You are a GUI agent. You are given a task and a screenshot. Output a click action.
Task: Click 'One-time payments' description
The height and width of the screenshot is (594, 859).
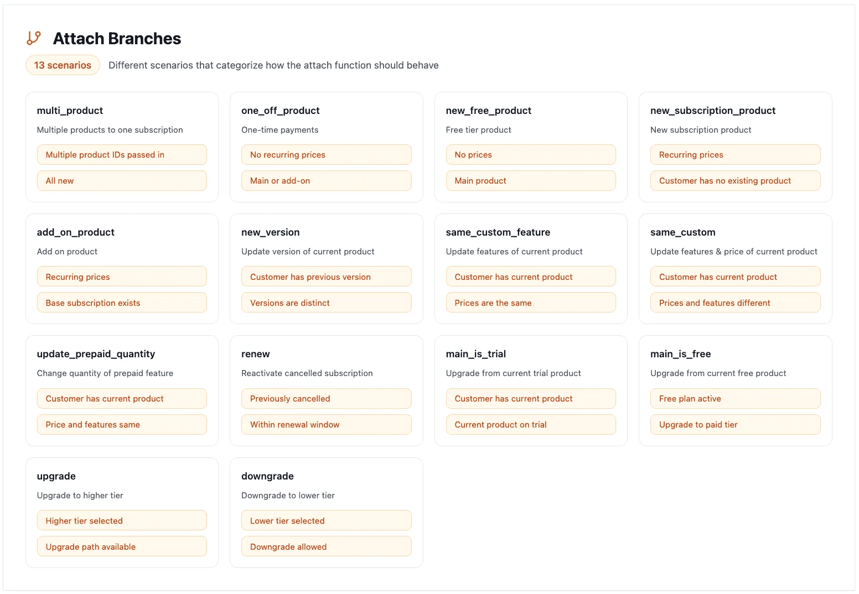point(280,130)
